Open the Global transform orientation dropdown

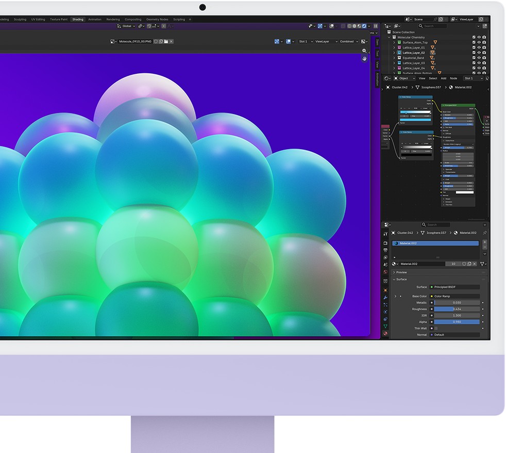tap(126, 26)
